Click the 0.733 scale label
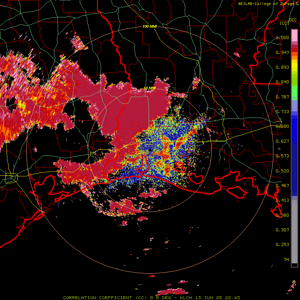Image resolution: width=300 pixels, height=300 pixels. [x=282, y=112]
